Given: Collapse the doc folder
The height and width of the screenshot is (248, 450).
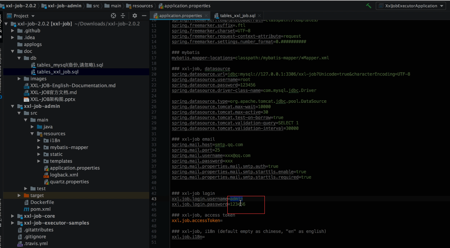Looking at the screenshot, I should [13, 51].
